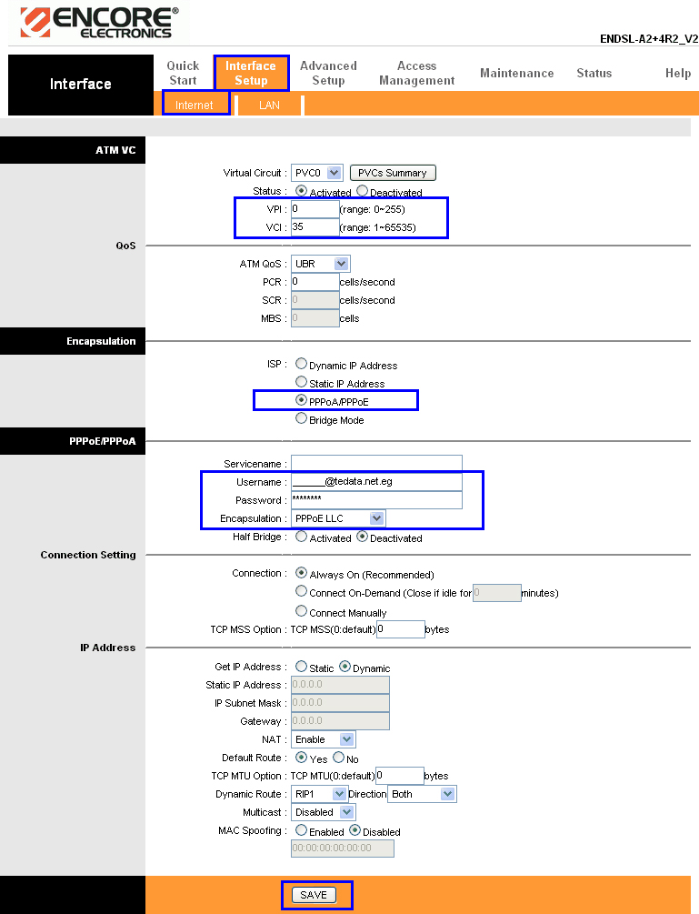Select PPPoA/PPPoE ISP option
Screen dimensions: 699x914
coord(301,400)
